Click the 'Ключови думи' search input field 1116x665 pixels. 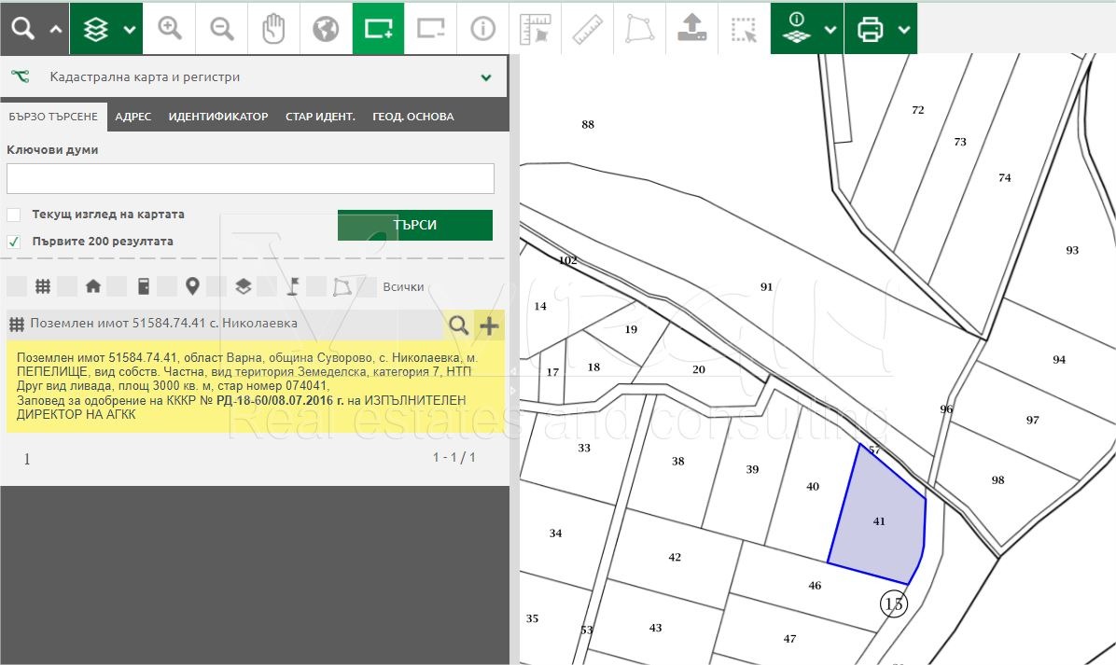pos(250,178)
